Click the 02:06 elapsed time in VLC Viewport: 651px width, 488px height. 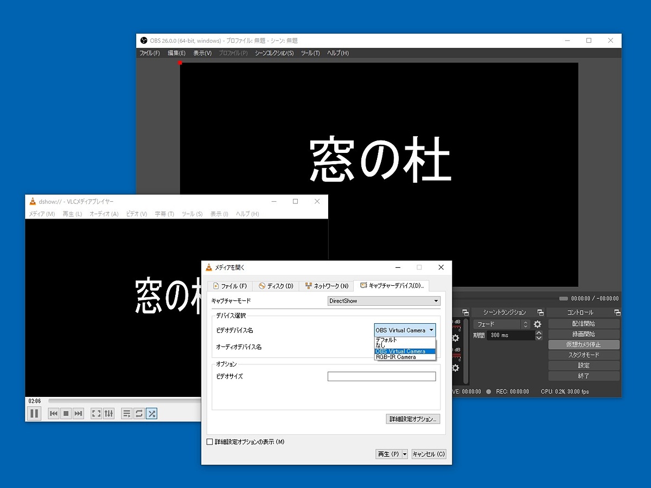pyautogui.click(x=35, y=401)
